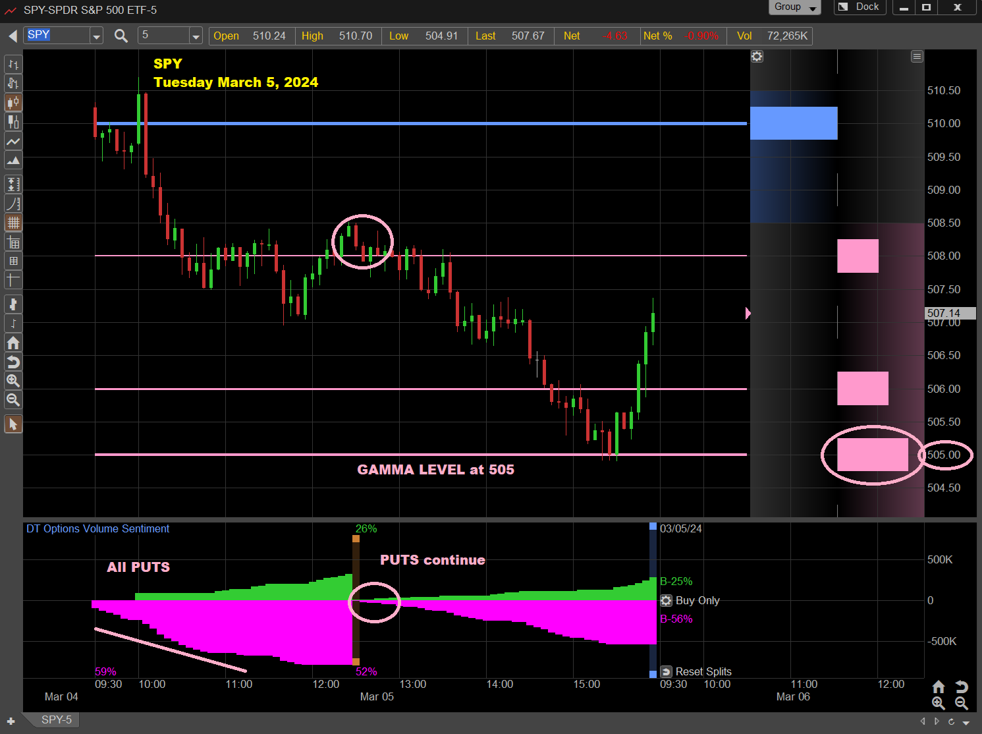Open the Group dropdown
Image resolution: width=982 pixels, height=734 pixels.
pos(795,7)
